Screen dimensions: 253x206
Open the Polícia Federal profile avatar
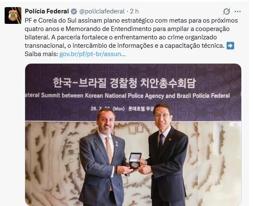pyautogui.click(x=13, y=15)
